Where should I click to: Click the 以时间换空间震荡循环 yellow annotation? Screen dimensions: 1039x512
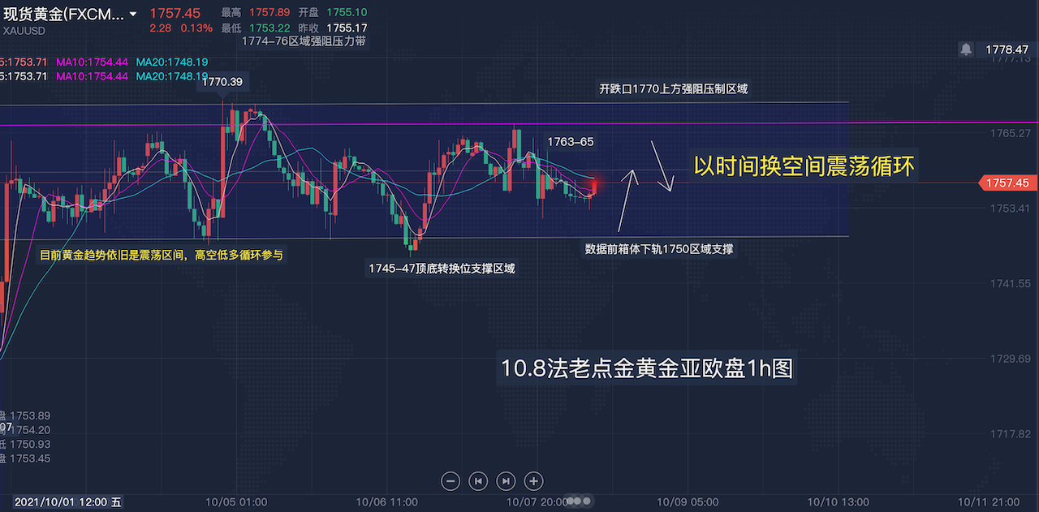coord(804,166)
